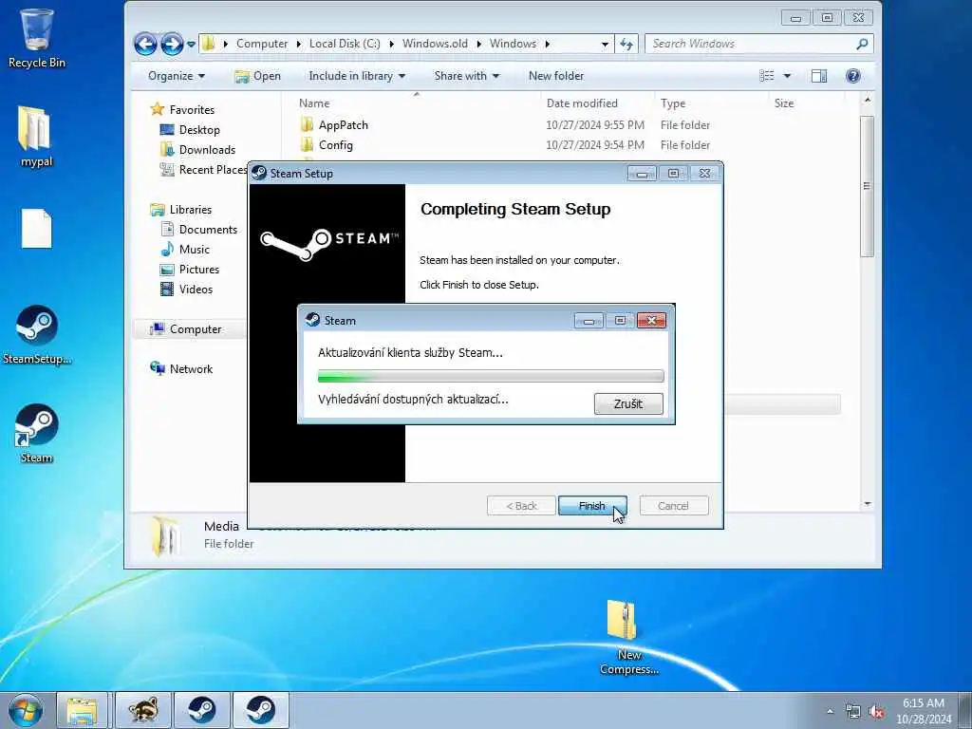Close the Steam updater dialog
The width and height of the screenshot is (972, 729).
pos(651,321)
